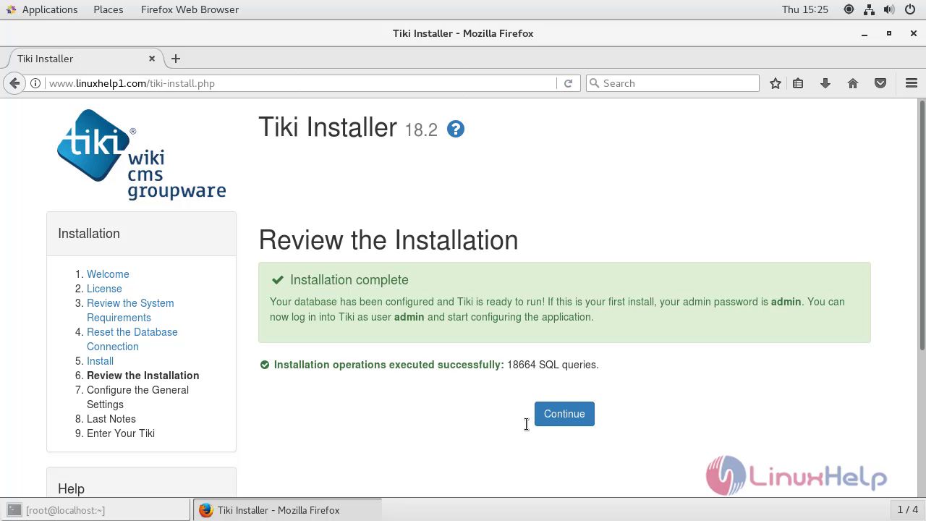Screen dimensions: 926x521
Task: Open the Firefox hamburger menu
Action: pyautogui.click(x=912, y=83)
